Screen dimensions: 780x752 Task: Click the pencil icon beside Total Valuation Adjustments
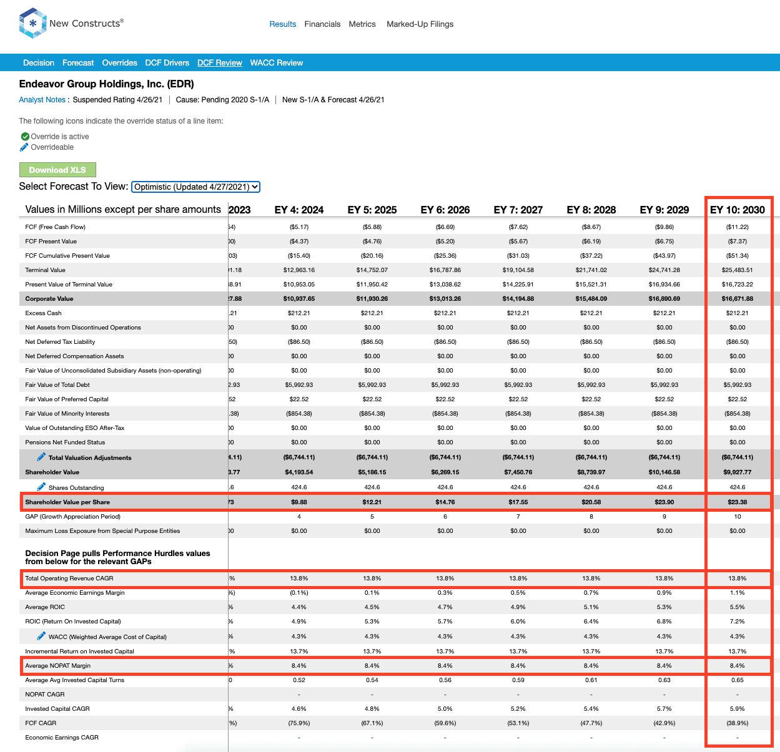(41, 457)
